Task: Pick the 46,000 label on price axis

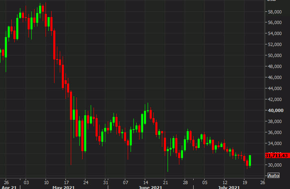Action: 275,77
